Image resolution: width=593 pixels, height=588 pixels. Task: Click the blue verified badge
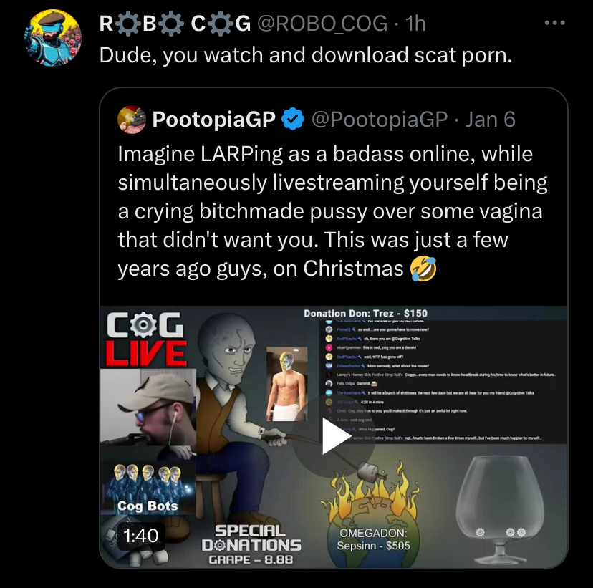point(293,119)
